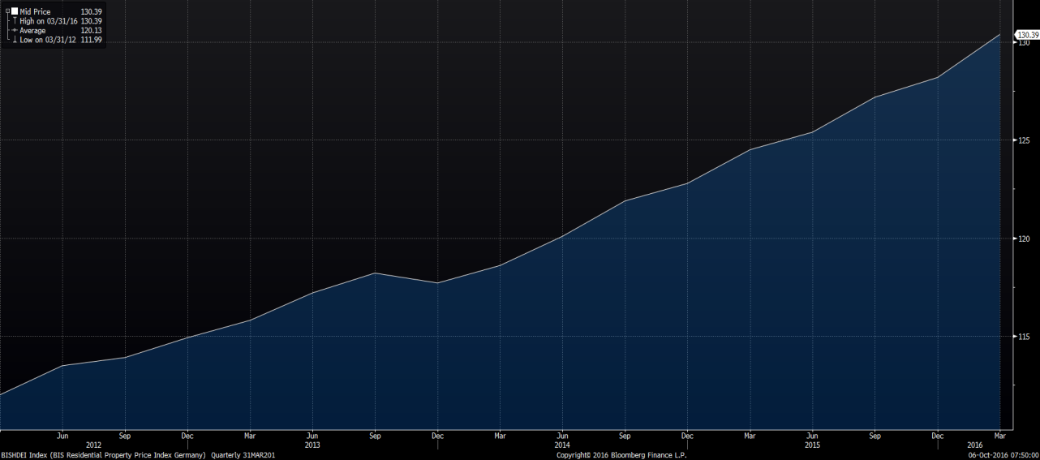Click the 115 price axis label
The height and width of the screenshot is (460, 1040).
click(1023, 337)
